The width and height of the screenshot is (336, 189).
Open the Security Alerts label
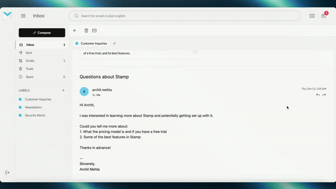pos(35,115)
